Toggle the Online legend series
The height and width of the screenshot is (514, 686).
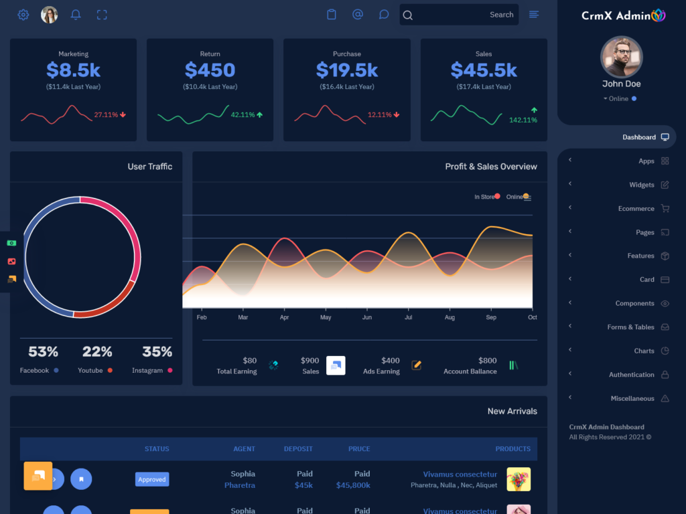[517, 197]
